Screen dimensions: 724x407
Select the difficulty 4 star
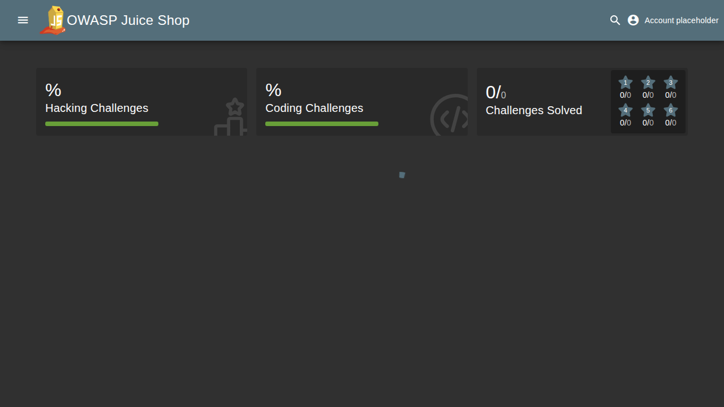coord(625,110)
